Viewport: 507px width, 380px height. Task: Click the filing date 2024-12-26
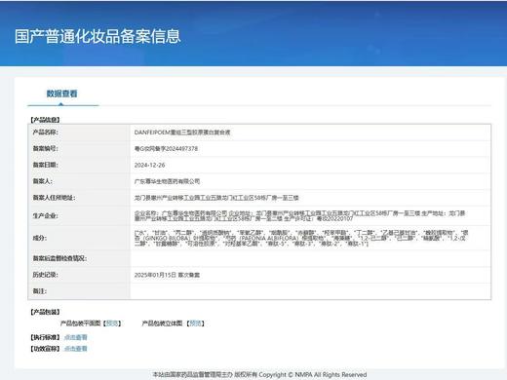149,165
